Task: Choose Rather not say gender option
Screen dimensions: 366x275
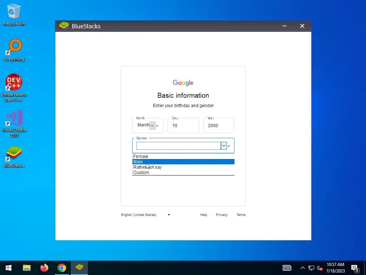Action: tap(183, 167)
